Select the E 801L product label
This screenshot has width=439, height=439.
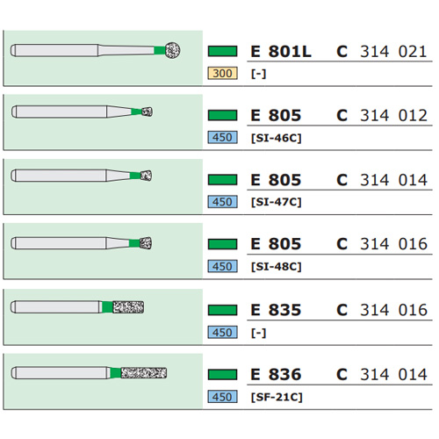tap(281, 52)
